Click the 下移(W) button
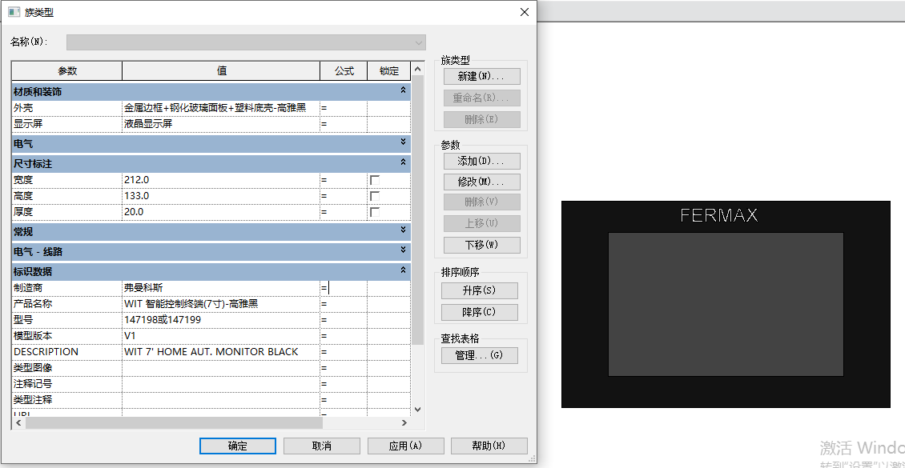The image size is (905, 468). (x=481, y=244)
